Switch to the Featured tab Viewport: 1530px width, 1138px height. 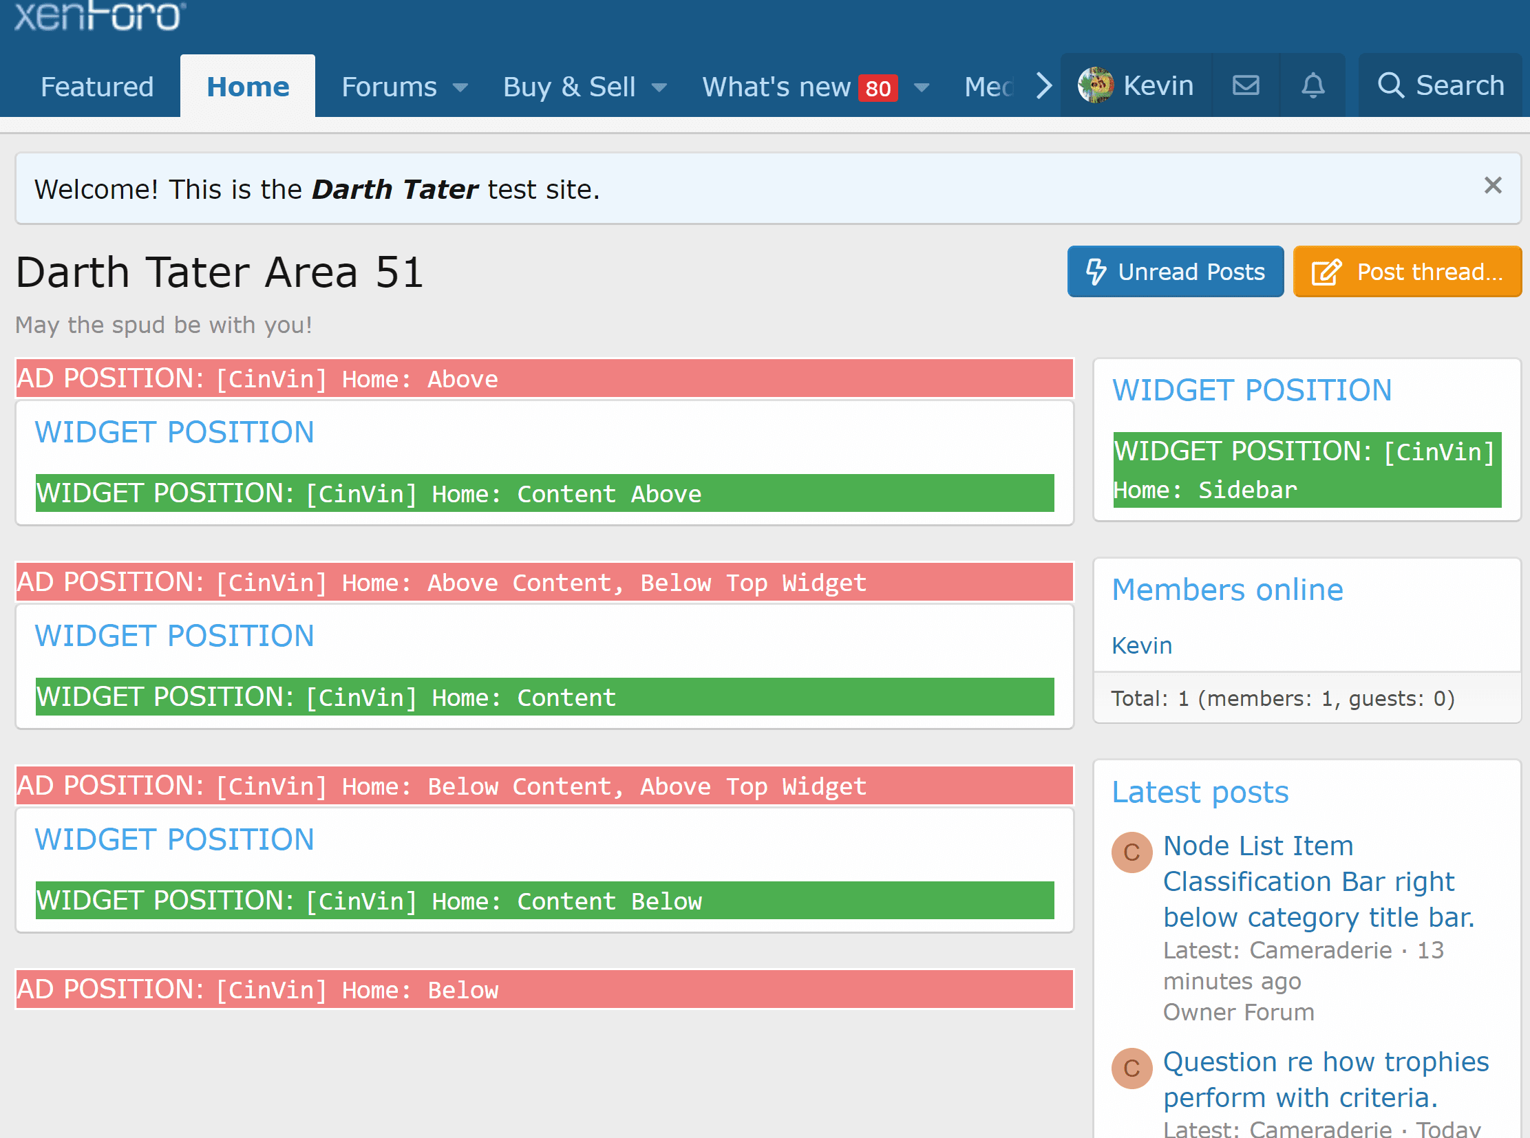pos(97,87)
